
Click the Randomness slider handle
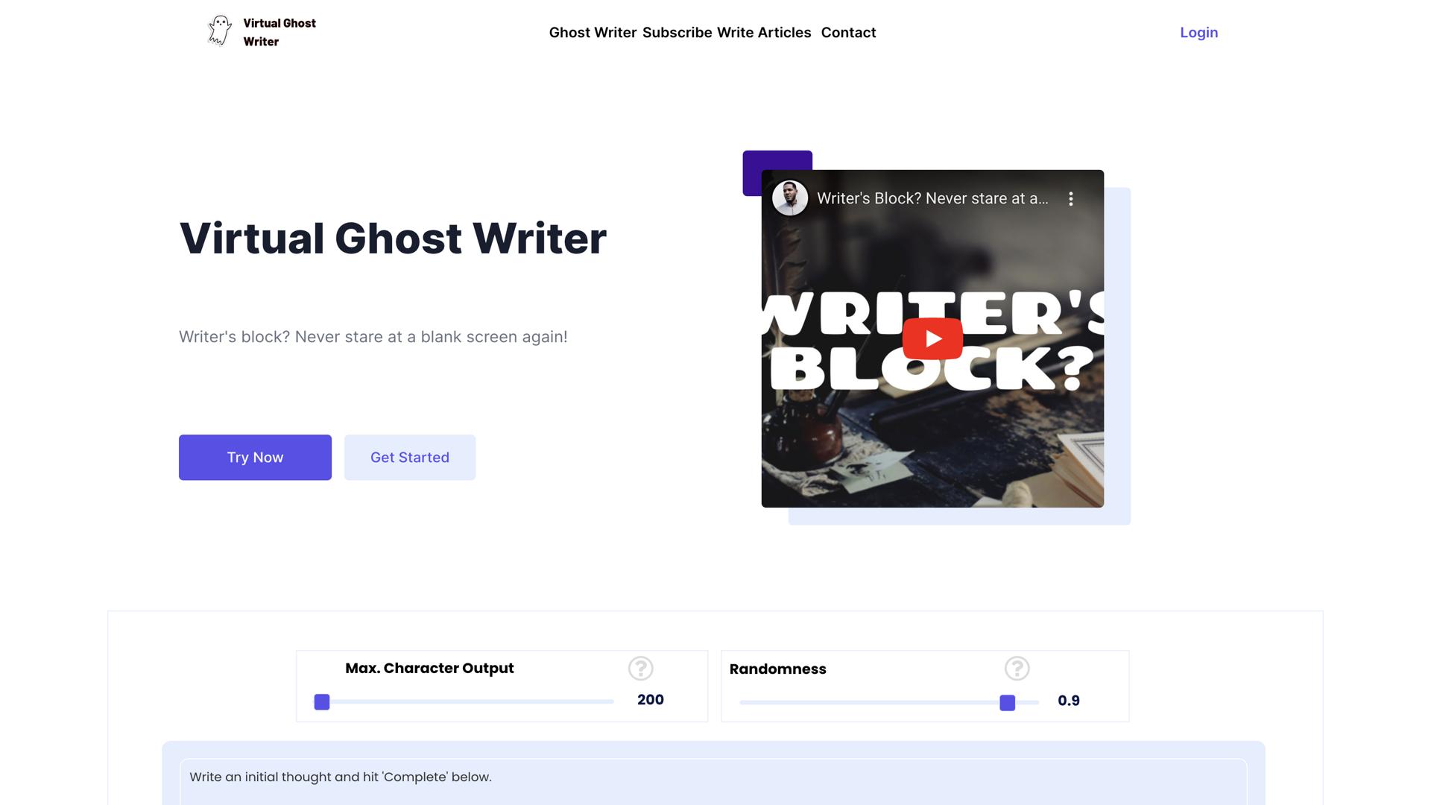1009,701
